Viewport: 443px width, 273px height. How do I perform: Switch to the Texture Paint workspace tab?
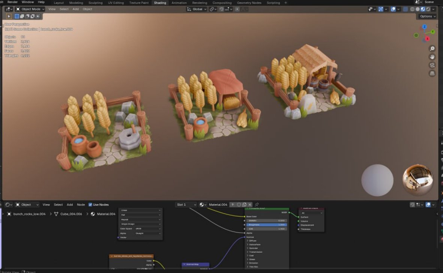[x=139, y=3]
